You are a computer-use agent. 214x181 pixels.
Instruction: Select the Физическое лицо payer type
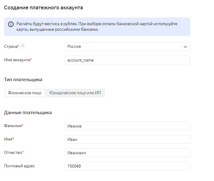pyautogui.click(x=25, y=93)
